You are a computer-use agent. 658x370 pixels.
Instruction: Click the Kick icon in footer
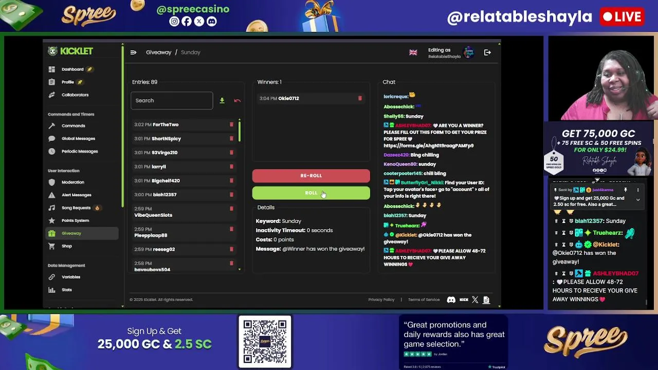[x=464, y=300]
